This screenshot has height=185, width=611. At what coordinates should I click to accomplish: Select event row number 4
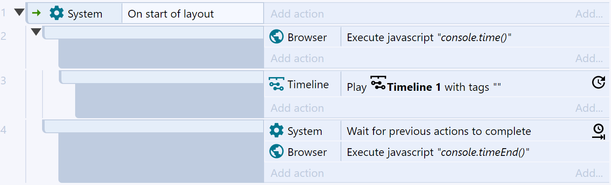[x=3, y=130]
